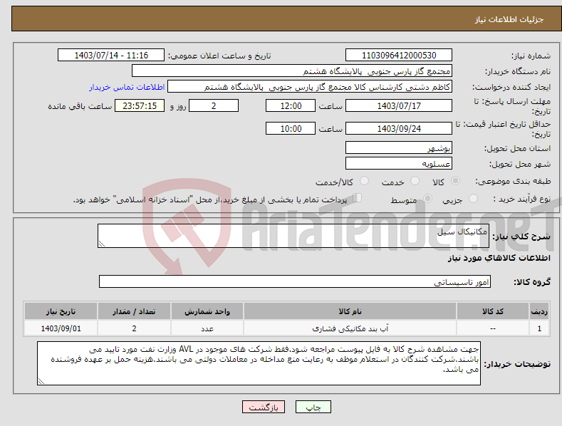This screenshot has height=426, width=562.
Task: Click the remaining time field 23:57:15
Action: pyautogui.click(x=140, y=105)
